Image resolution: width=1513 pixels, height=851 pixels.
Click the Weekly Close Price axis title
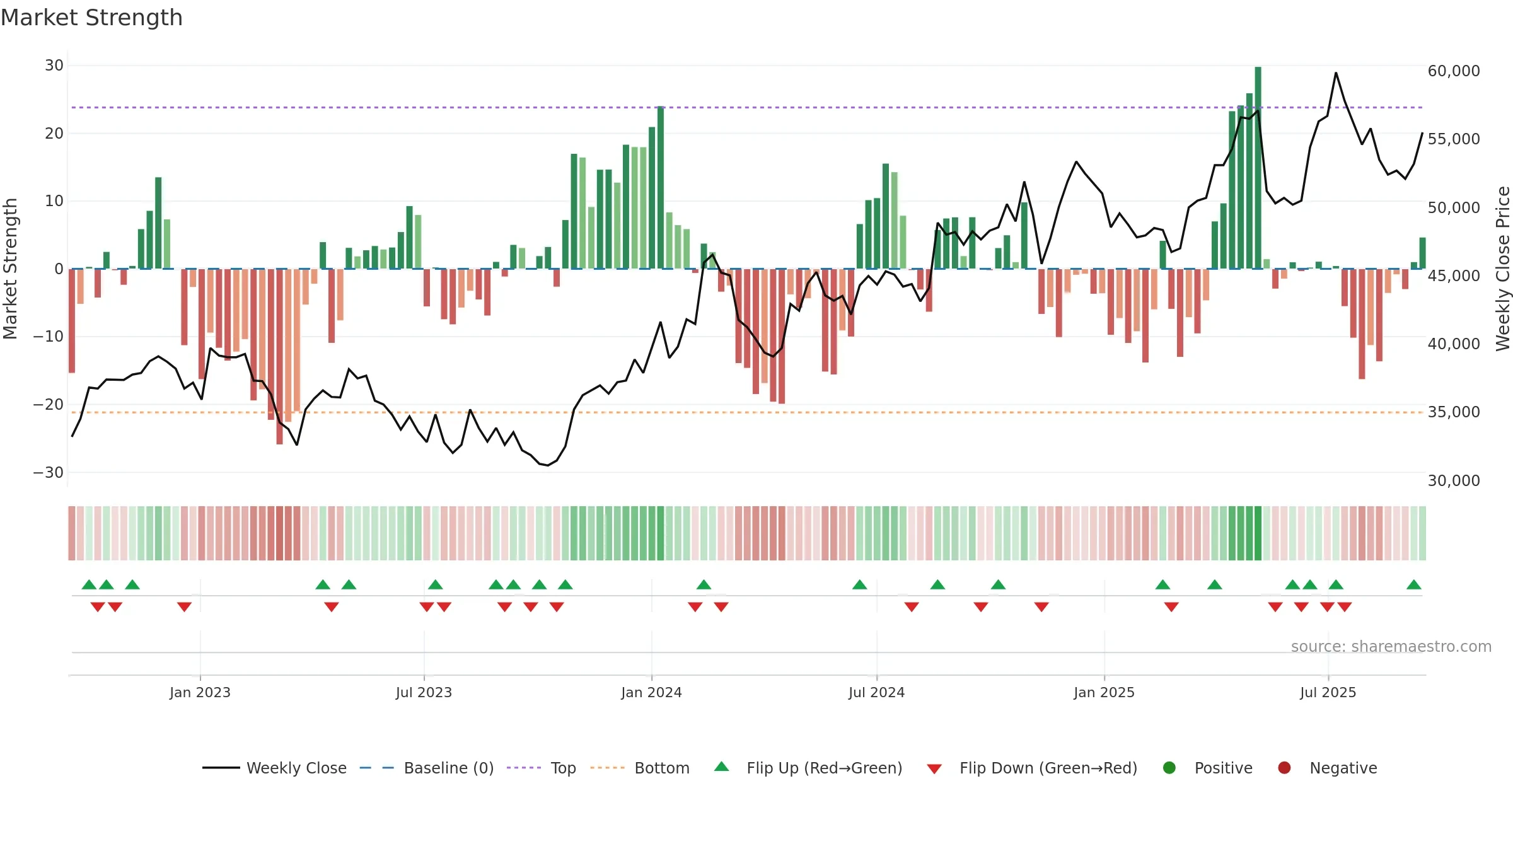click(1503, 269)
